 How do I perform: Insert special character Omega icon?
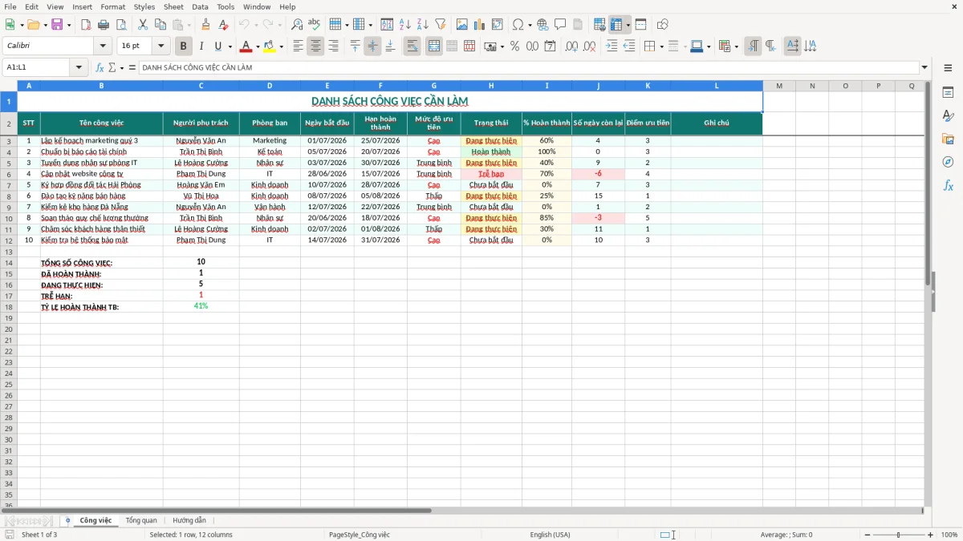pos(518,25)
